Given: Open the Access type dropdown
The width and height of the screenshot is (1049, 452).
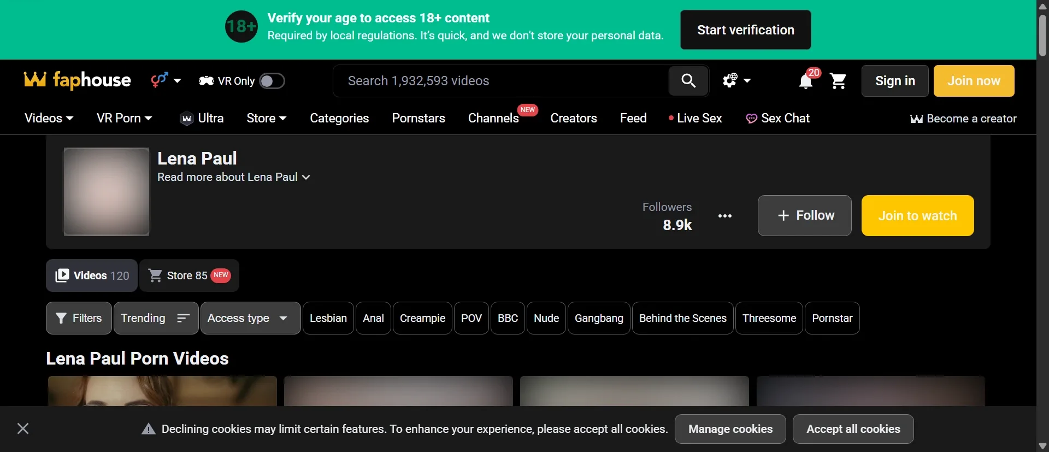Looking at the screenshot, I should (250, 318).
